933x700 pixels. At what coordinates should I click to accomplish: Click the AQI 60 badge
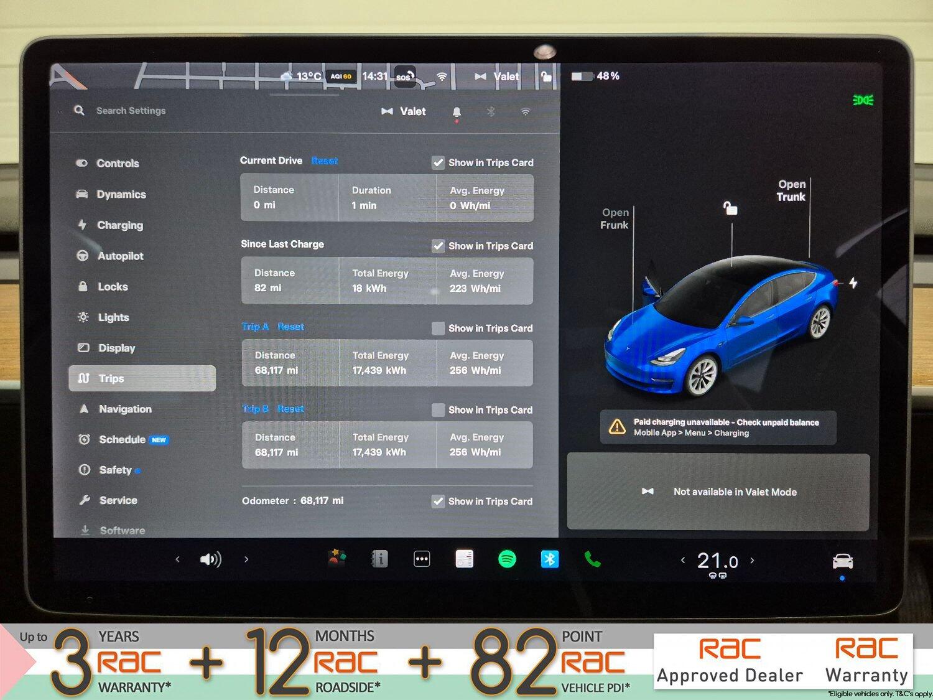tap(341, 77)
